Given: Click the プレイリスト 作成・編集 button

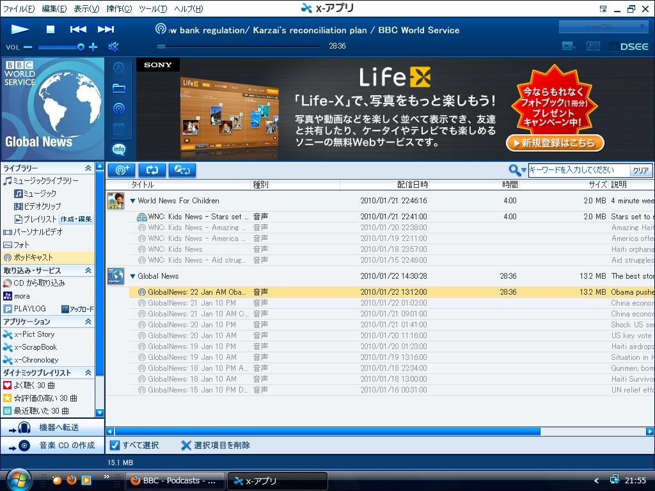Looking at the screenshot, I should (x=75, y=219).
